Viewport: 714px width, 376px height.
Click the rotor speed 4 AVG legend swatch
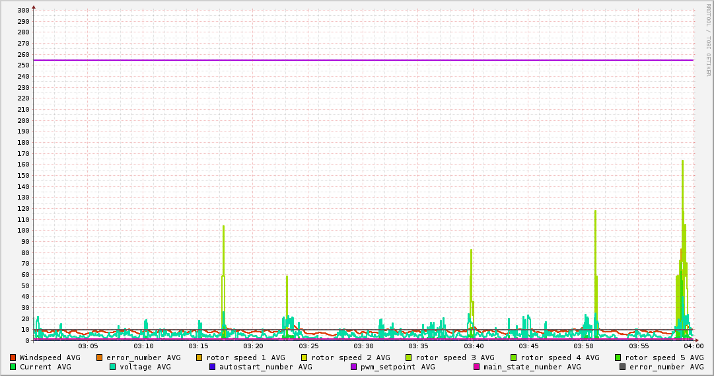513,357
